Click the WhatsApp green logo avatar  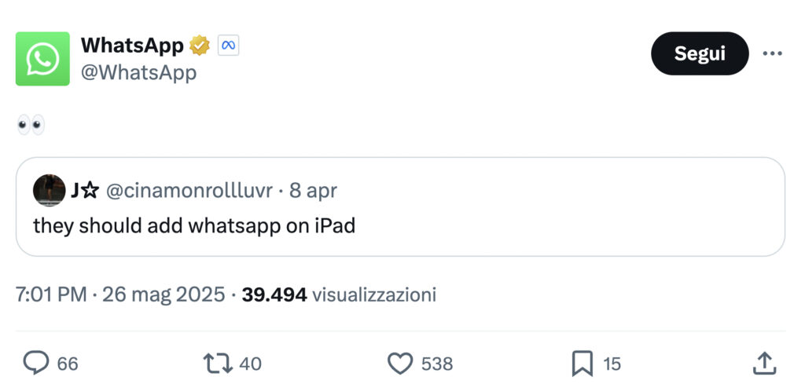coord(42,59)
